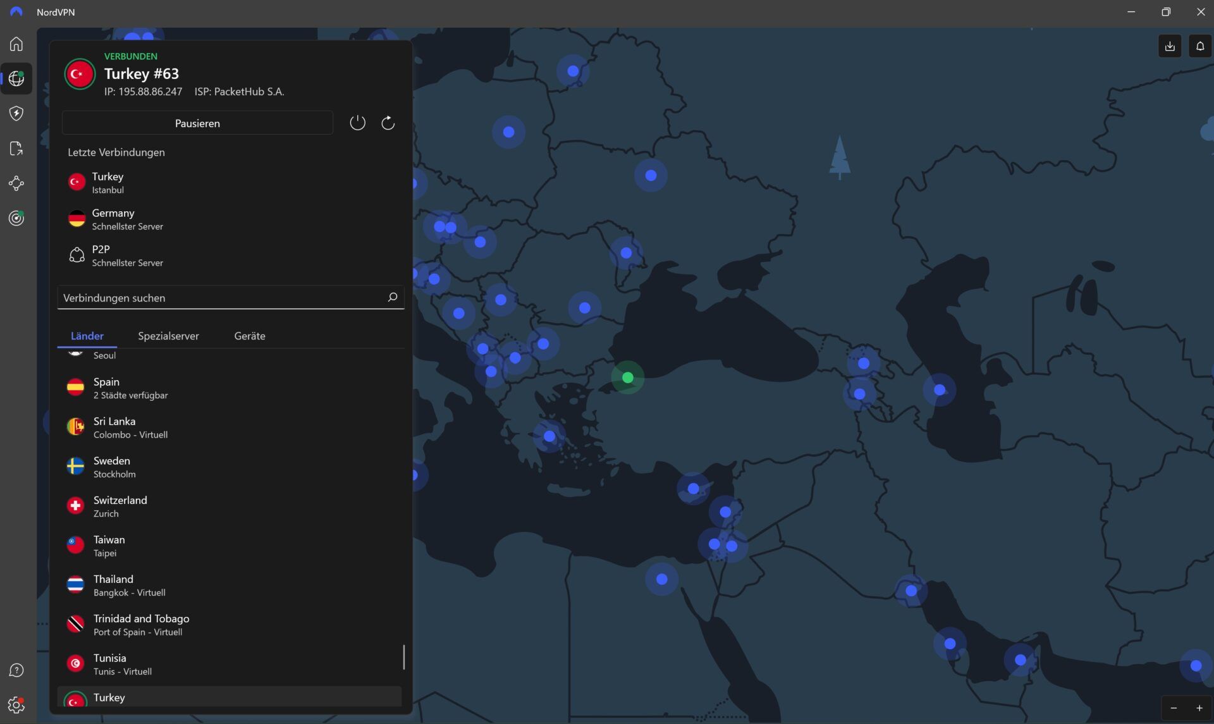Viewport: 1214px width, 724px height.
Task: Select Tunisia Tunis - Virtuell
Action: 230,664
